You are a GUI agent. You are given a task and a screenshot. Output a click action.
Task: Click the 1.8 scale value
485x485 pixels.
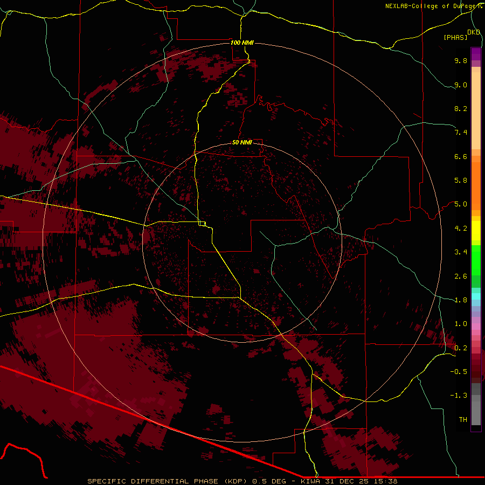coord(461,300)
